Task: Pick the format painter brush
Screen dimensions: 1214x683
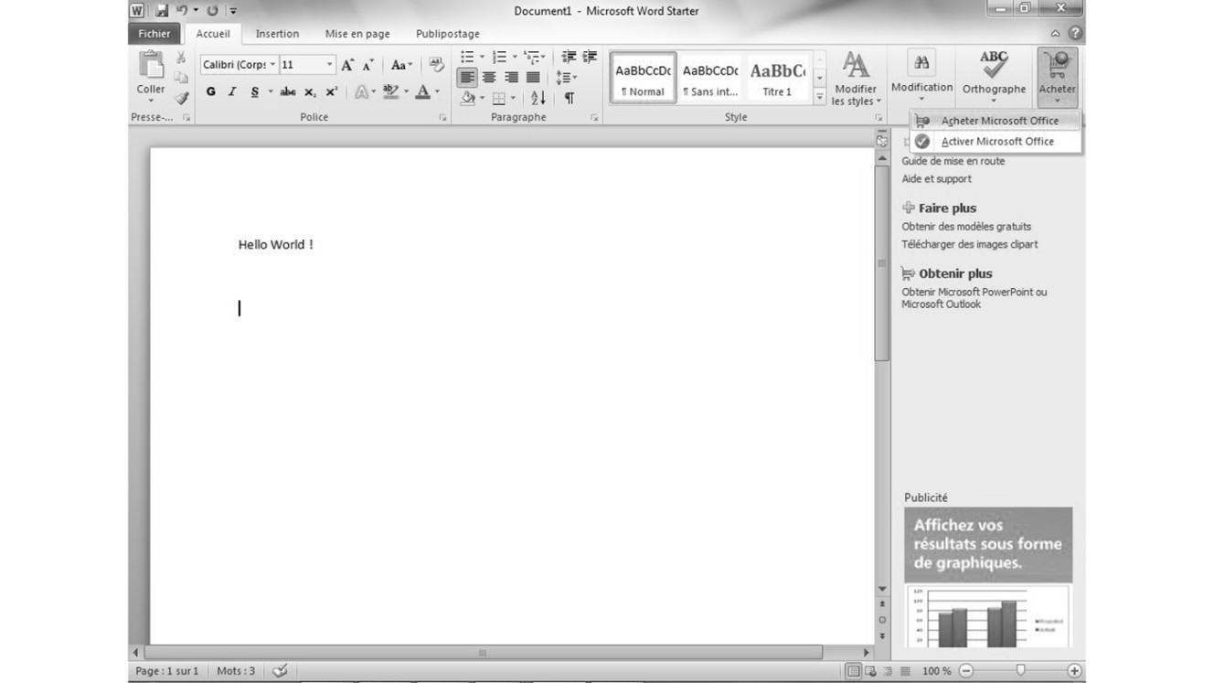Action: point(181,98)
